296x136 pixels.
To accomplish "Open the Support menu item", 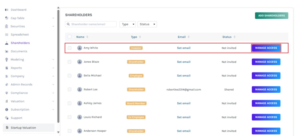I will click(x=16, y=118).
